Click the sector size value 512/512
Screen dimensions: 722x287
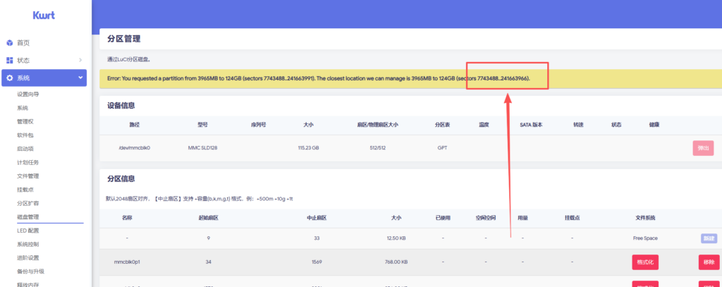coord(378,148)
